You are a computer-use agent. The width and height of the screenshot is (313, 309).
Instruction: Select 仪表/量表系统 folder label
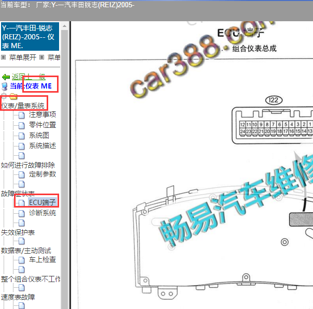click(x=23, y=106)
